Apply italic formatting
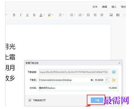Screen dimensions: 134x109 [x=21, y=15]
